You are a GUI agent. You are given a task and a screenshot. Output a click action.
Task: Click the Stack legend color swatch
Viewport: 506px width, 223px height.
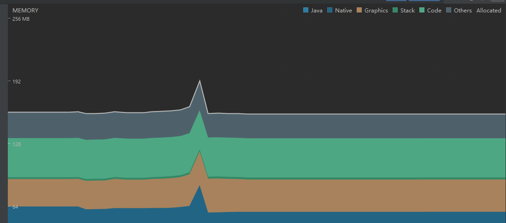[395, 10]
